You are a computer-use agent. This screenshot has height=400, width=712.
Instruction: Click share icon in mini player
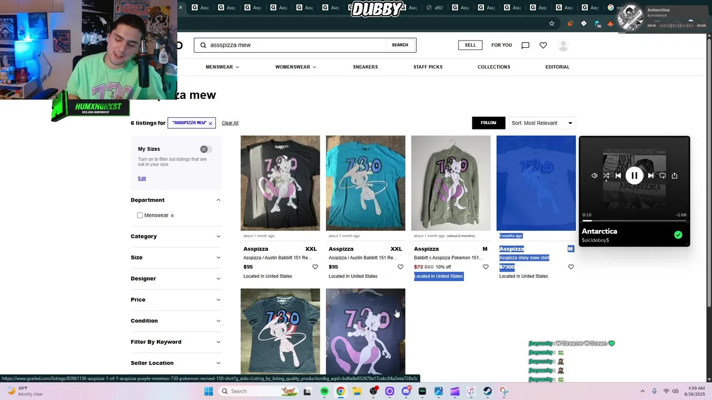tap(675, 176)
